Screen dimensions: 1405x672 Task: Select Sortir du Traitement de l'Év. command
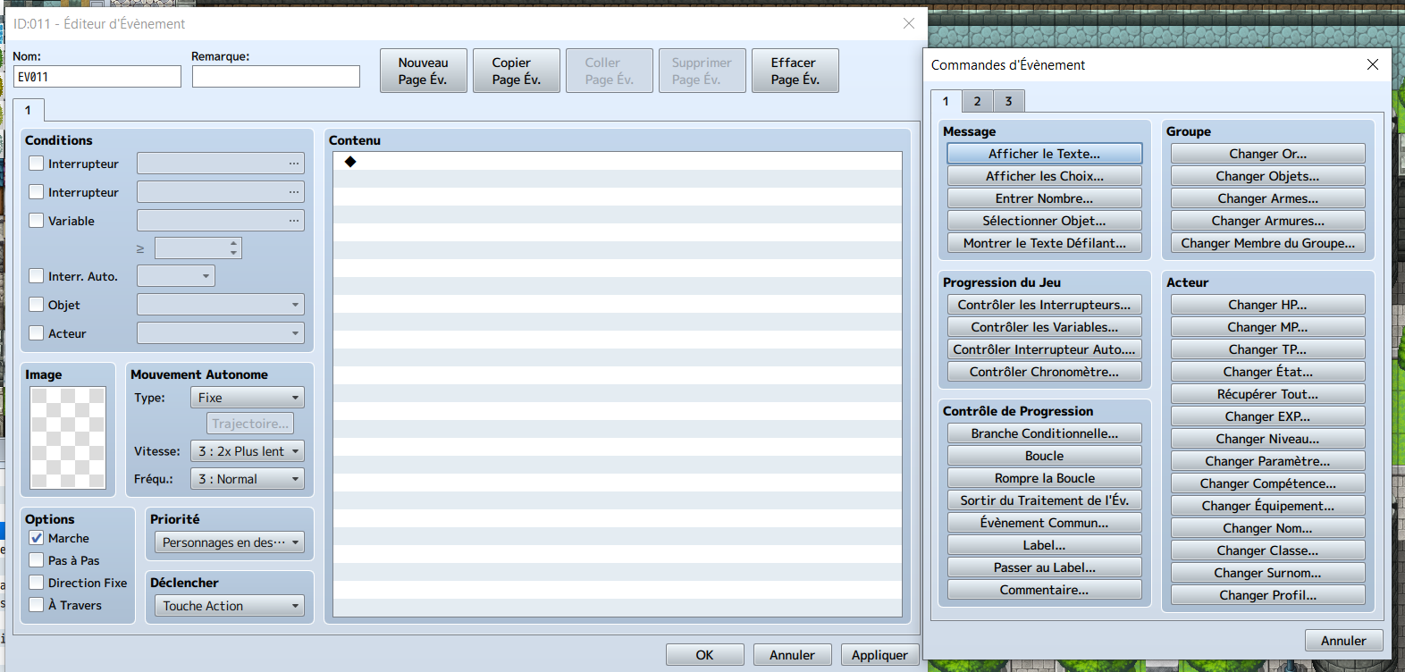point(1045,500)
